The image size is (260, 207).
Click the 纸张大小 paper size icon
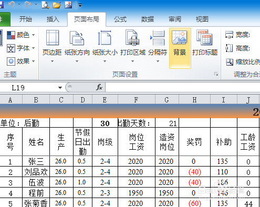coord(105,38)
